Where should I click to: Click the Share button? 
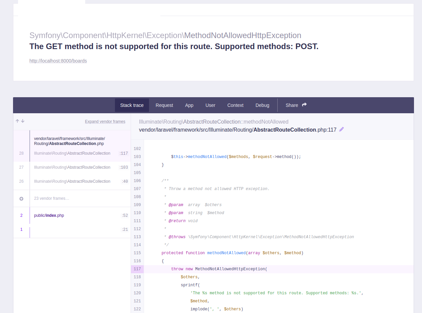[296, 105]
